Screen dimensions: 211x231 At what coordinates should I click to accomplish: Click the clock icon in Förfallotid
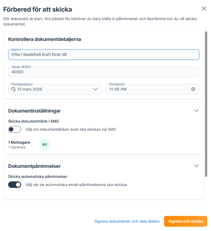point(193,89)
